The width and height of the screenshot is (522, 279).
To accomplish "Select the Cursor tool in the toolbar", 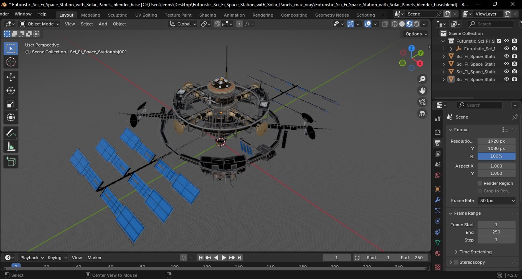I will (11, 62).
